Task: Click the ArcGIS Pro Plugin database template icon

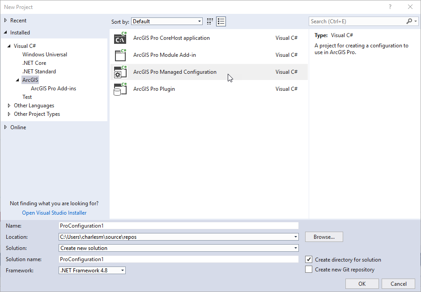Action: (x=119, y=89)
